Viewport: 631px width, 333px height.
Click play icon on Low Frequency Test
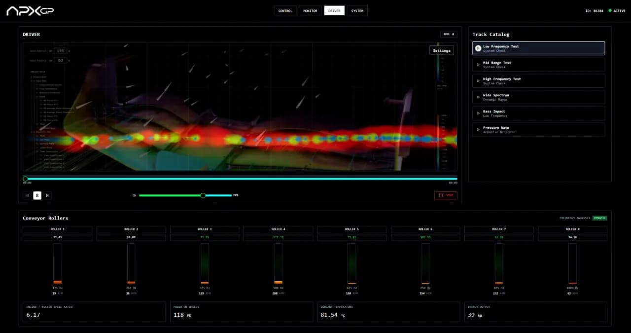click(478, 48)
